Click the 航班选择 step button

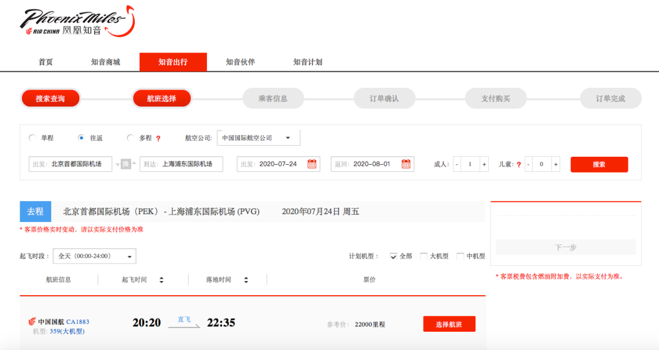(x=162, y=99)
